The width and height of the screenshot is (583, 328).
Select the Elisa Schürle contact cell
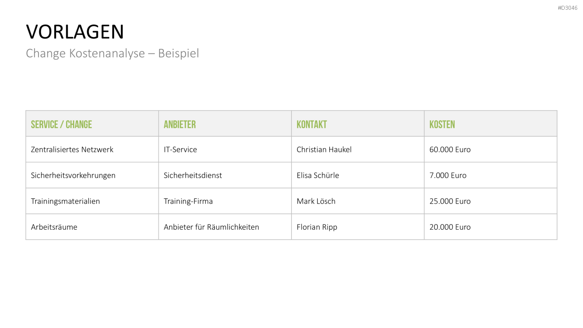(x=358, y=175)
